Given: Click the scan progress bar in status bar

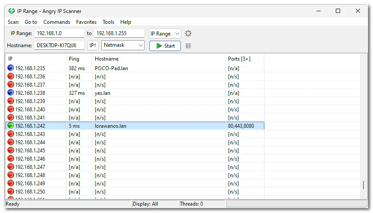Looking at the screenshot, I should [x=297, y=204].
